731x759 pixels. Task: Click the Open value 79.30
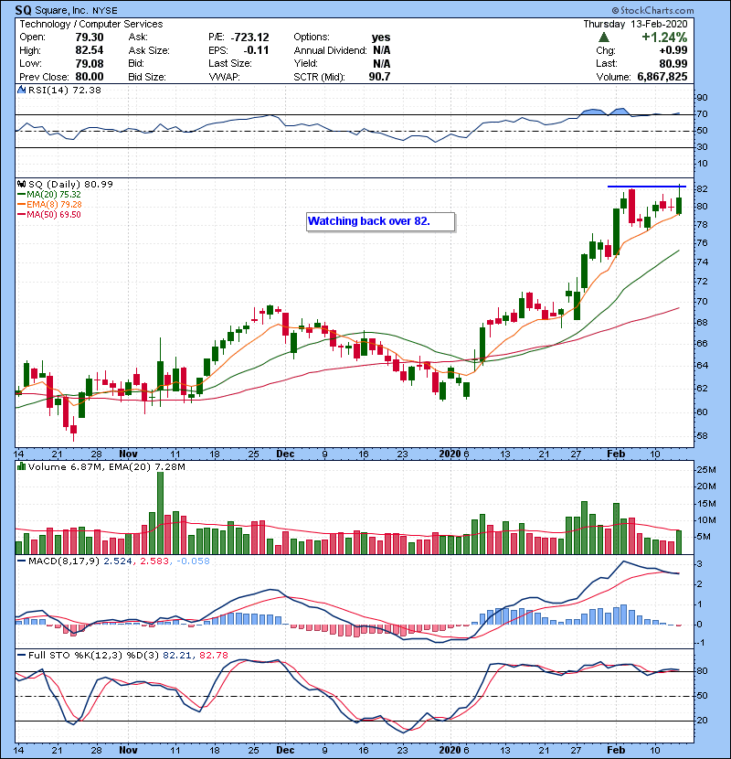pyautogui.click(x=90, y=37)
